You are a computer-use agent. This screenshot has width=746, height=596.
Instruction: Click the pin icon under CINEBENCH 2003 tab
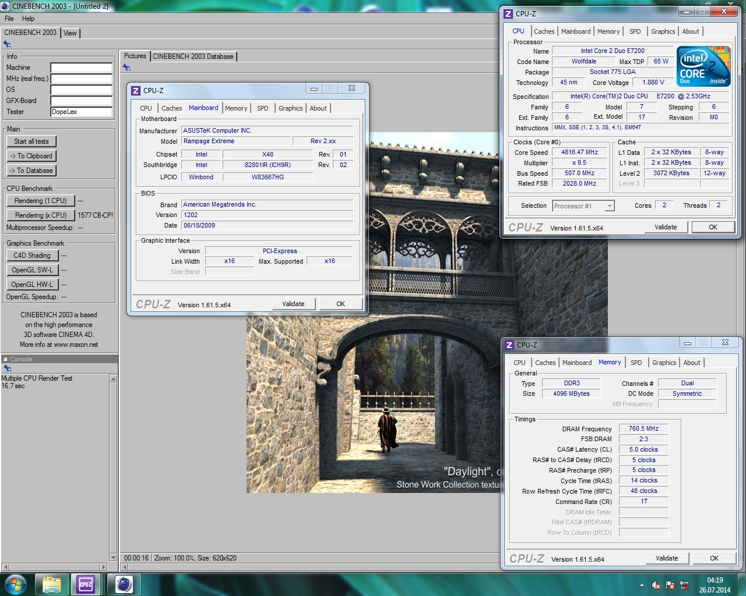tap(8, 44)
